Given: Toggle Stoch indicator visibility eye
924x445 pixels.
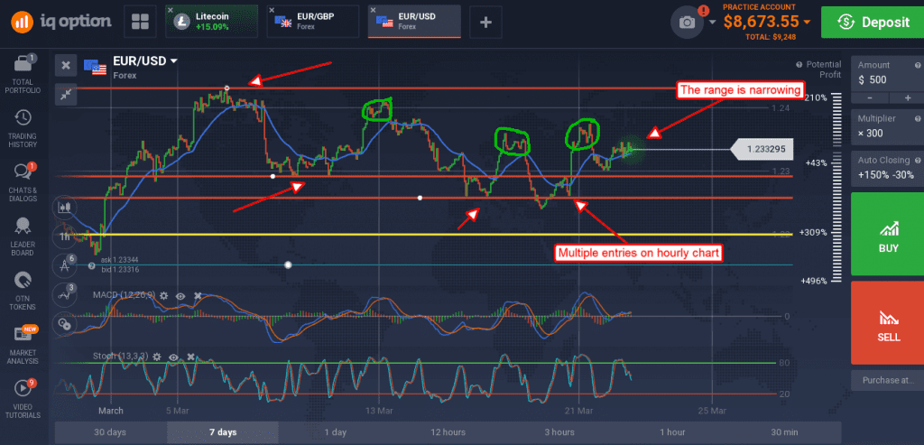Looking at the screenshot, I should (174, 357).
